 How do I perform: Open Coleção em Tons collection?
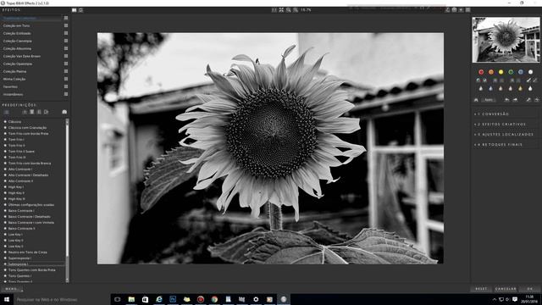click(17, 25)
